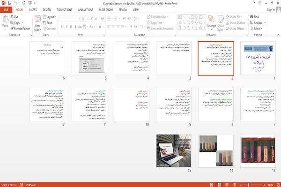Viewport: 281px width, 187px height.
Task: Click PERSIAN language in status bar
Action: pos(31,185)
